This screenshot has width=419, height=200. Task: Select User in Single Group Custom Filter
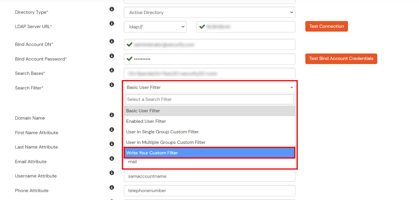209,132
